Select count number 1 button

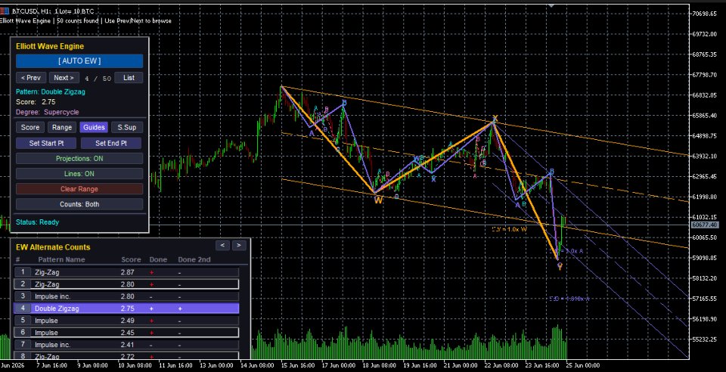[x=22, y=272]
